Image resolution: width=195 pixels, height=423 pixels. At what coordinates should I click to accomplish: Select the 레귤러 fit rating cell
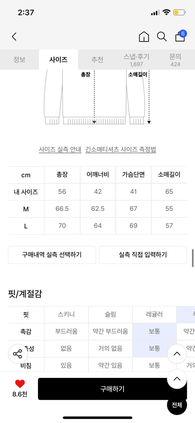point(154,314)
